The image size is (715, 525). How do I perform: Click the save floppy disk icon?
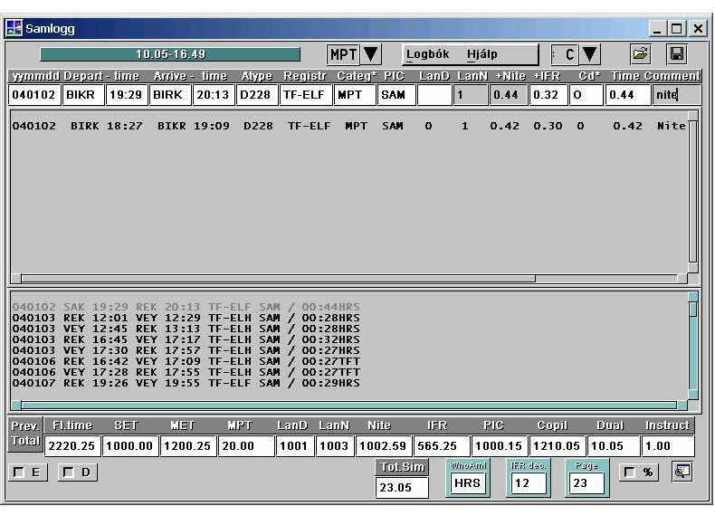(676, 54)
